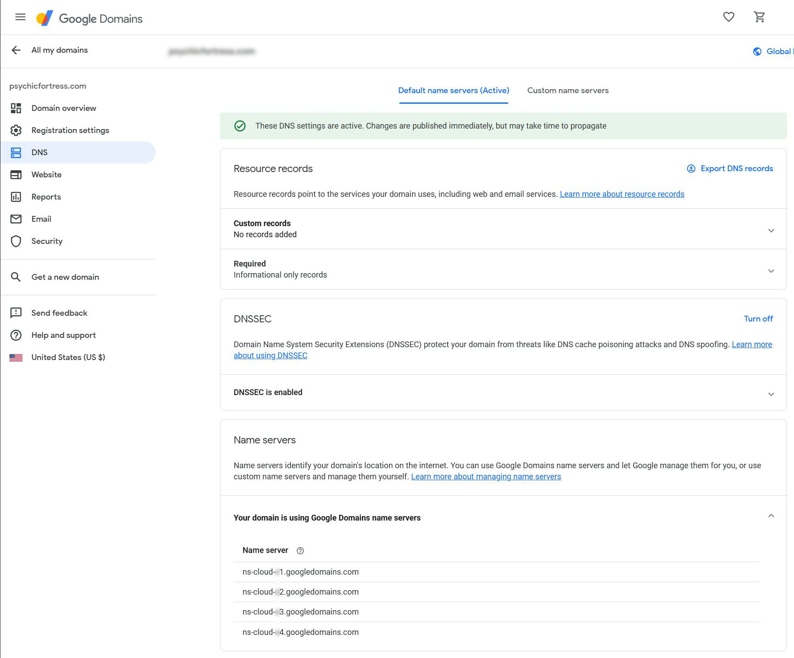Screen dimensions: 794x658
Task: Click the Resource records heading
Action: click(x=273, y=168)
